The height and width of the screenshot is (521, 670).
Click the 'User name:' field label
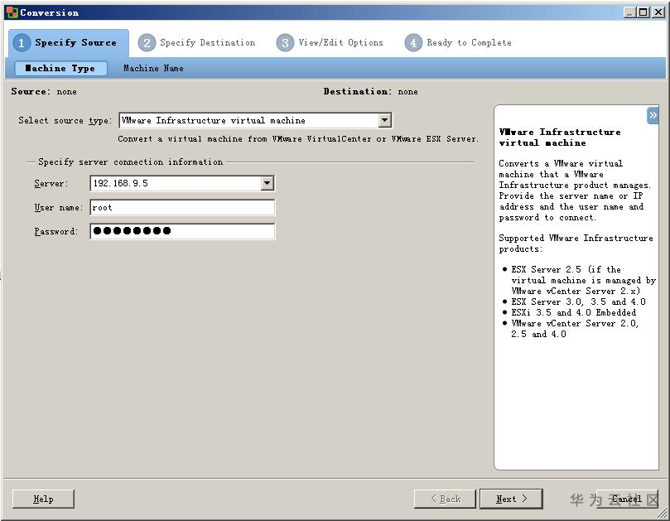pos(59,208)
